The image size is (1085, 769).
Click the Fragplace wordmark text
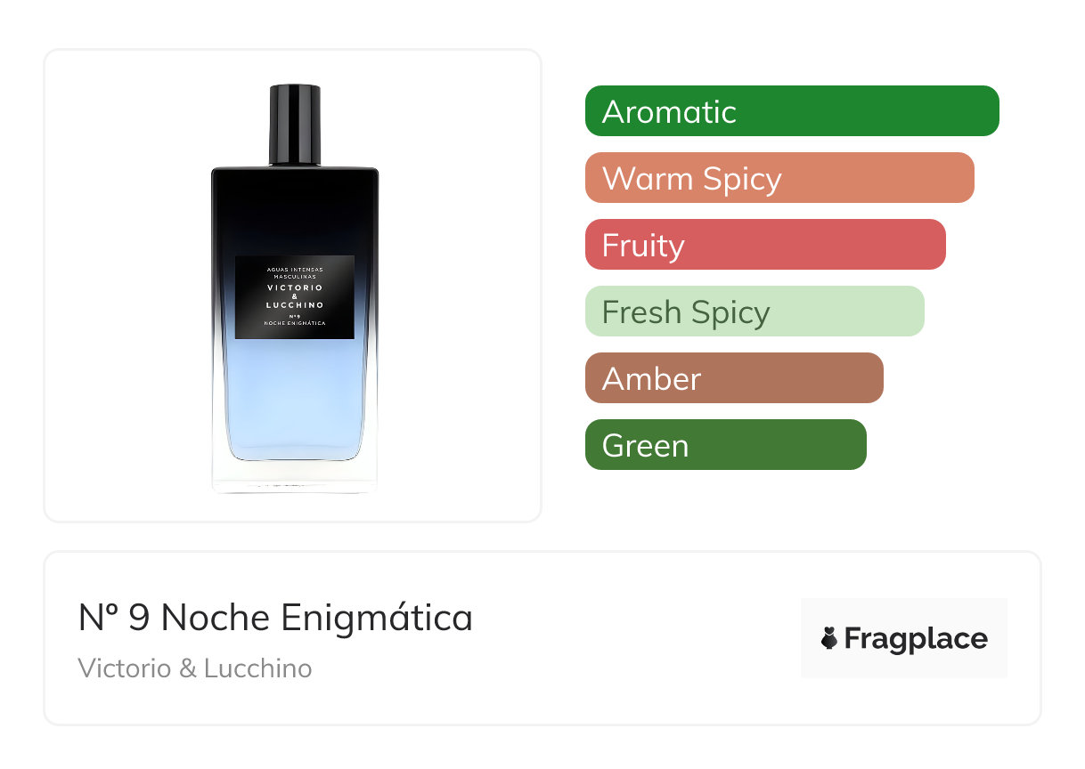tap(916, 639)
